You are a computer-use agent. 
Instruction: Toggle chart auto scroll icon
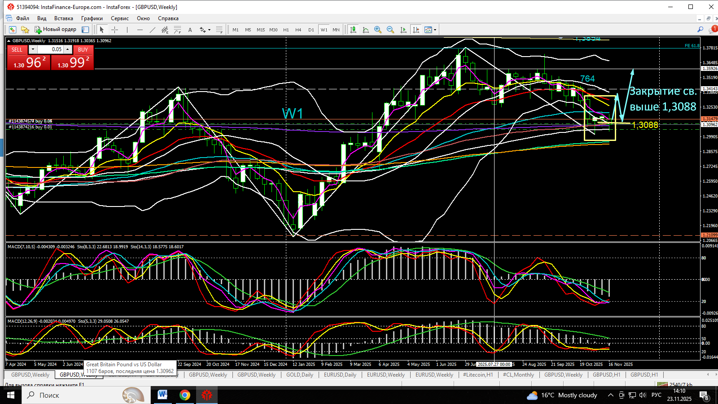403,30
